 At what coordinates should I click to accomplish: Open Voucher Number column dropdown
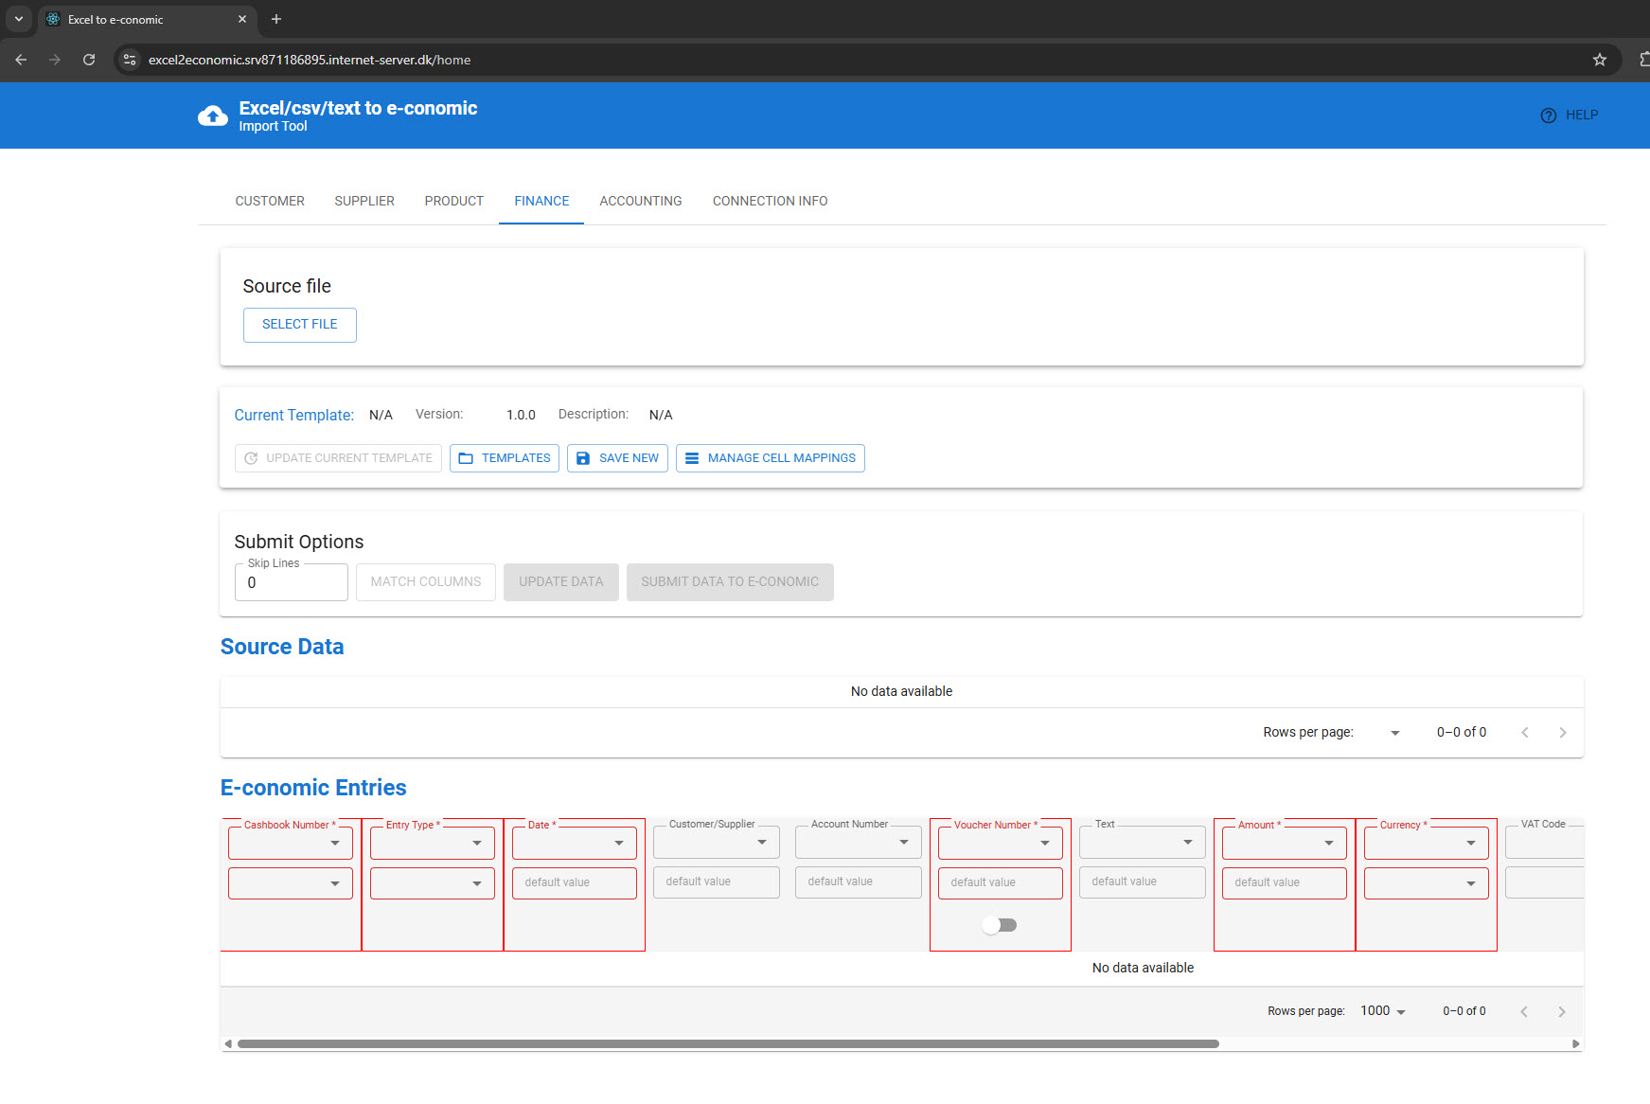click(x=1001, y=843)
